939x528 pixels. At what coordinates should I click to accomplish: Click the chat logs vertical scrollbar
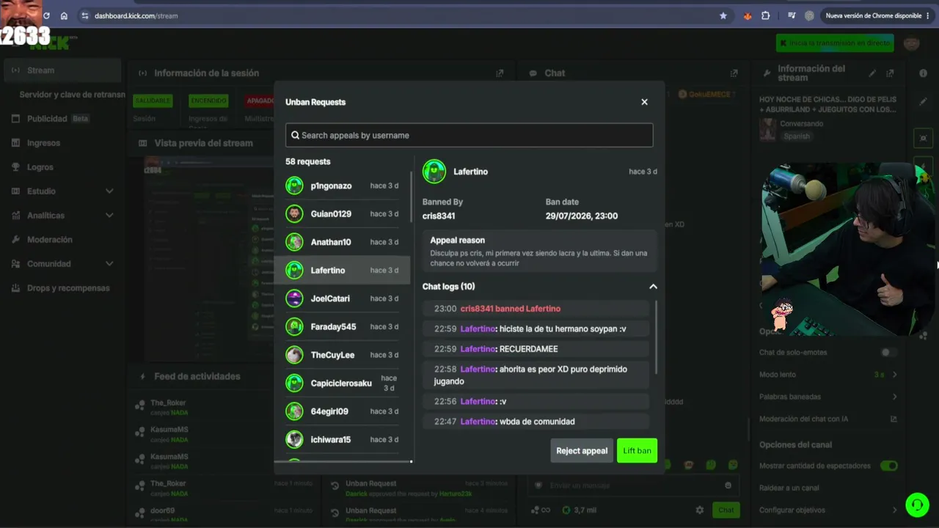pos(656,337)
